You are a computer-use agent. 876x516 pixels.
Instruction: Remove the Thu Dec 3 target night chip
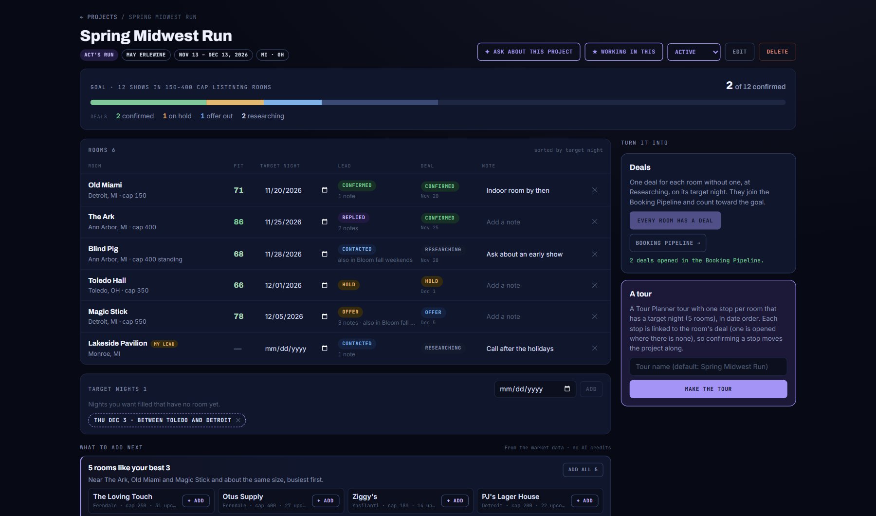click(238, 420)
